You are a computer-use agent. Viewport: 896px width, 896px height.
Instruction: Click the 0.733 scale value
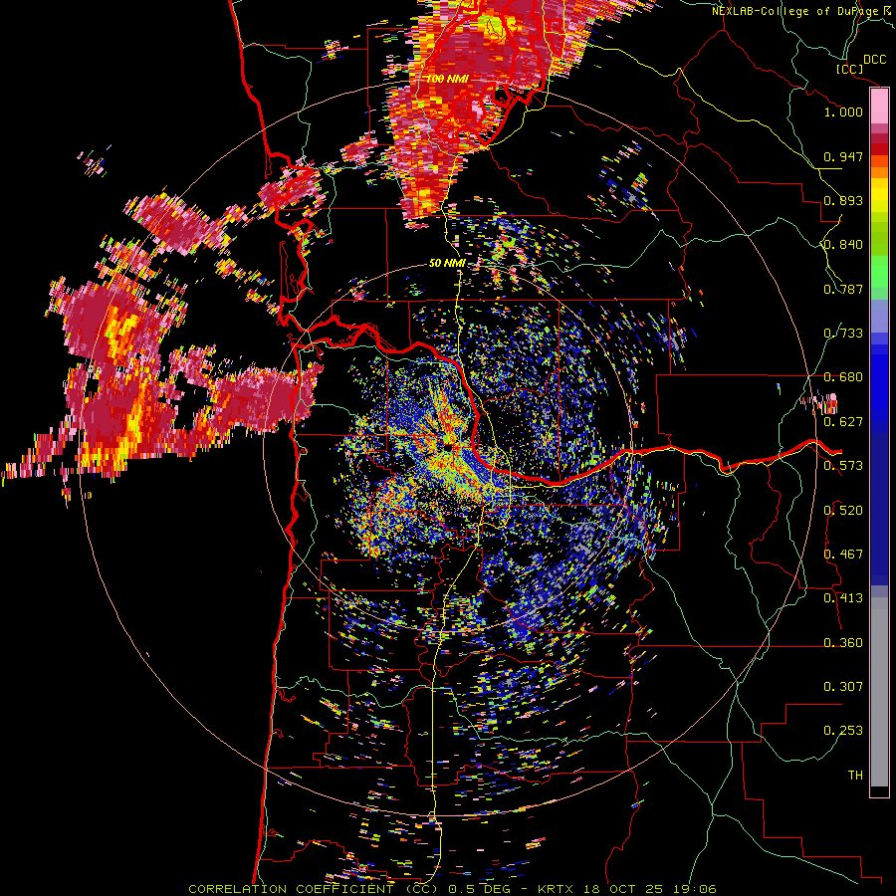[843, 334]
